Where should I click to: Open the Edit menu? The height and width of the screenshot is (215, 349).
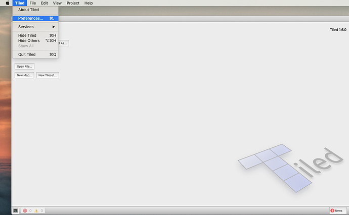pyautogui.click(x=45, y=3)
